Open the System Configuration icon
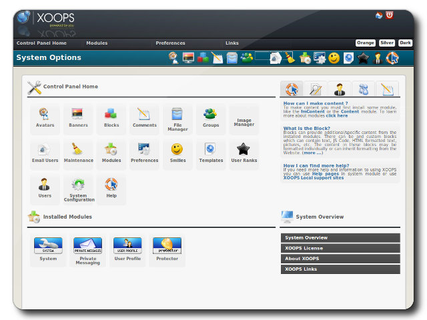 click(79, 188)
